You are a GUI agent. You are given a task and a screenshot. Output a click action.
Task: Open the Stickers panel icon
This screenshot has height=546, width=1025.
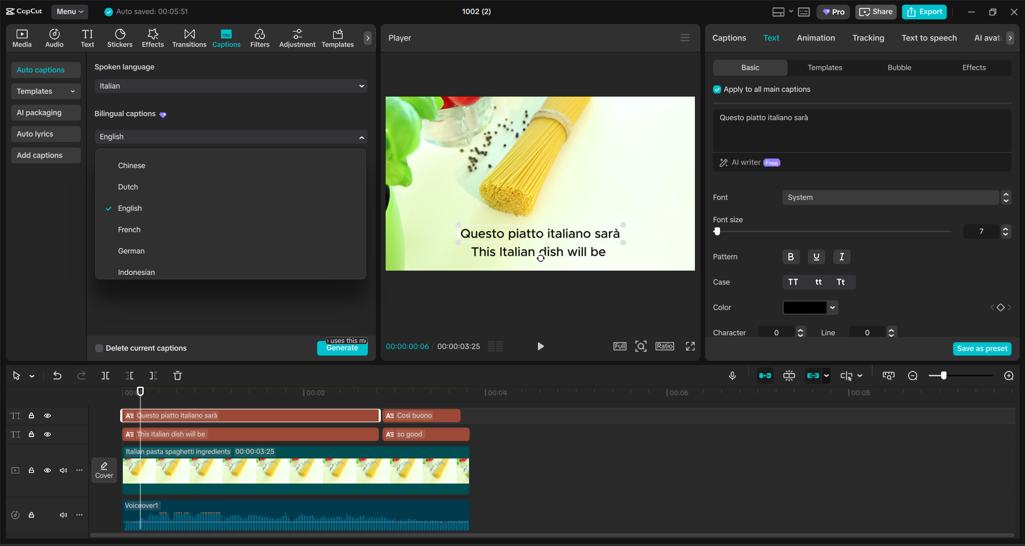(x=120, y=37)
